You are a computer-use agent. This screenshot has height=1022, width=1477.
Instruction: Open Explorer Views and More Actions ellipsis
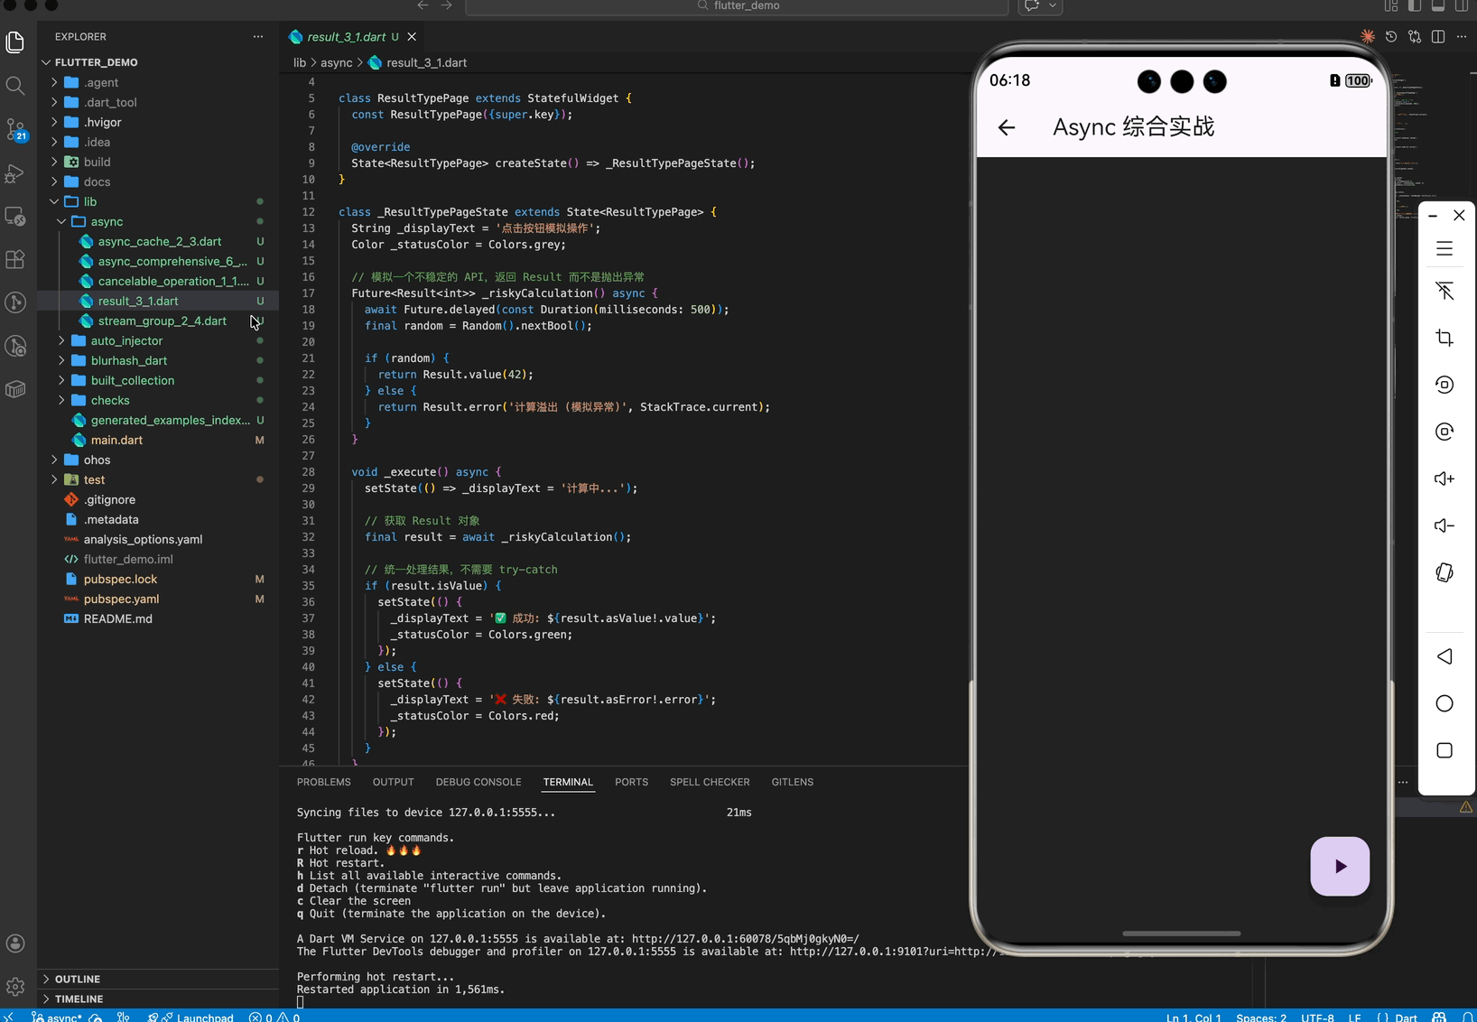(x=258, y=37)
